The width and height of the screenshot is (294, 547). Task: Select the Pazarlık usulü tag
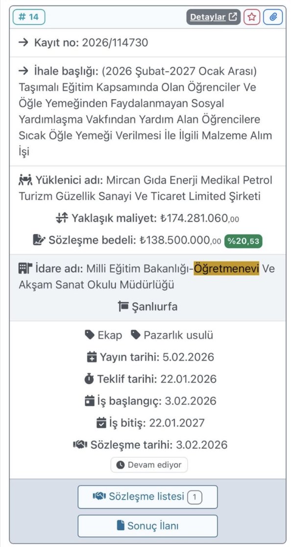pos(174,335)
